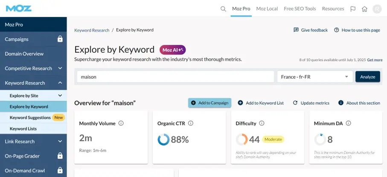Open the user avatar menu
The image size is (387, 177).
pos(377,9)
